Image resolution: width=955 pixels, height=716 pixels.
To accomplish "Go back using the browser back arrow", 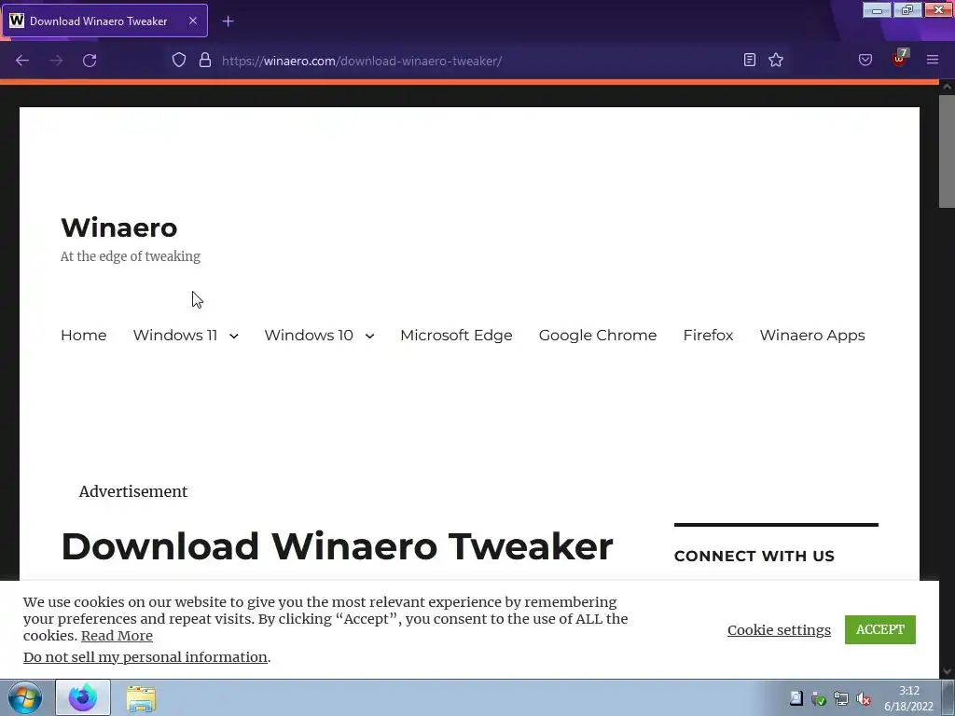I will tap(22, 61).
